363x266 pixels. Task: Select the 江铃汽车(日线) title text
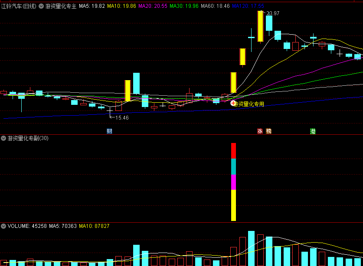[19, 6]
